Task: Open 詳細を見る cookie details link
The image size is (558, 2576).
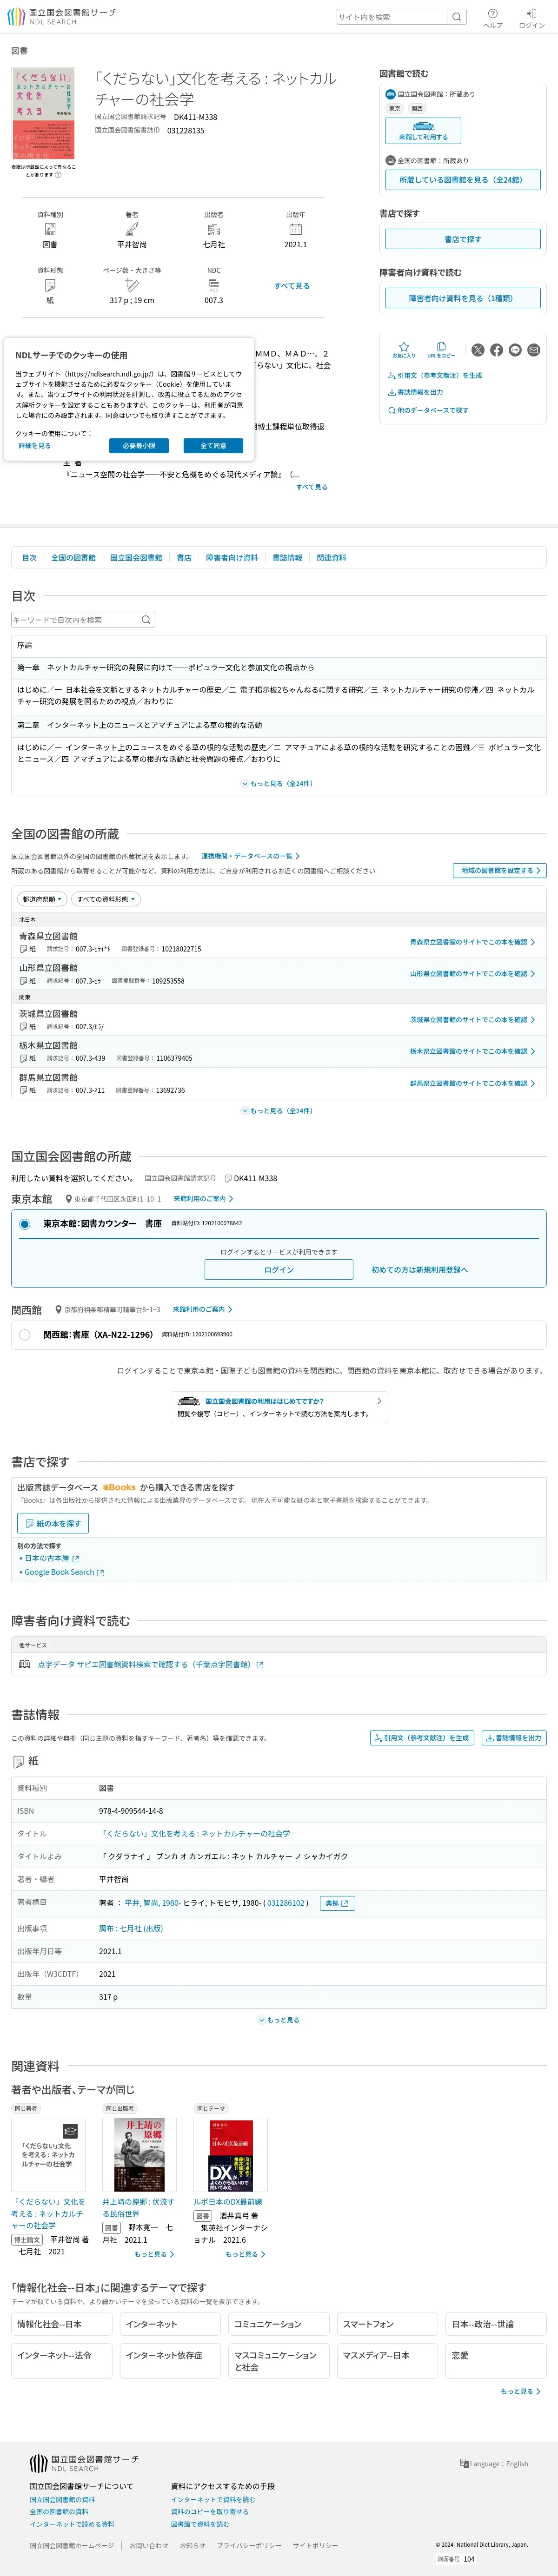Action: (34, 446)
